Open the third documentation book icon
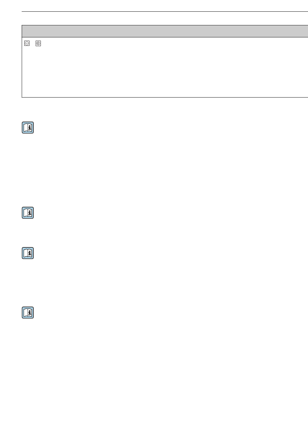 click(28, 253)
